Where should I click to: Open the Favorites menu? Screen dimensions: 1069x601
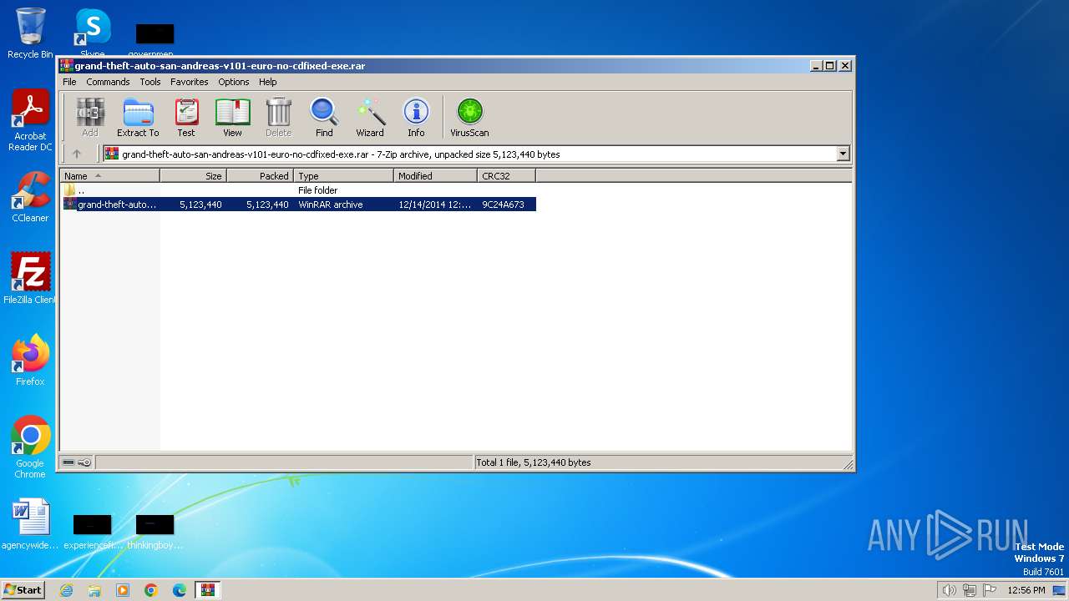coord(190,82)
